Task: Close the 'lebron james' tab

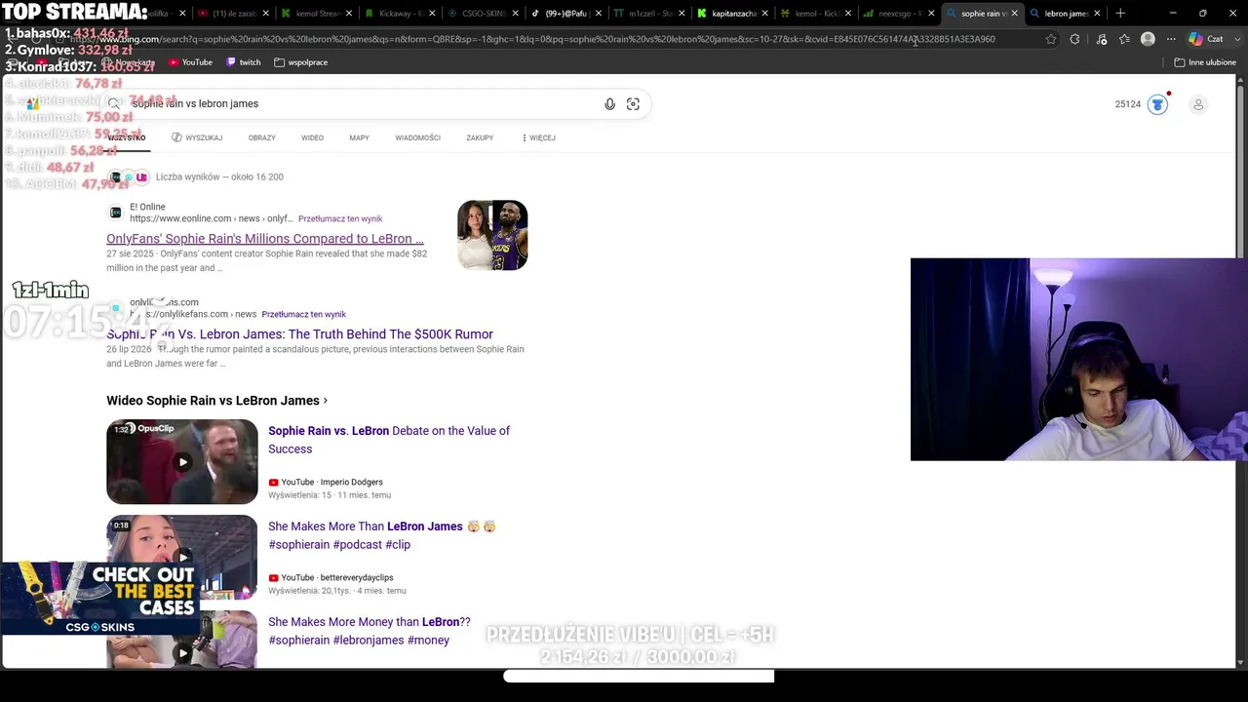Action: click(1097, 14)
